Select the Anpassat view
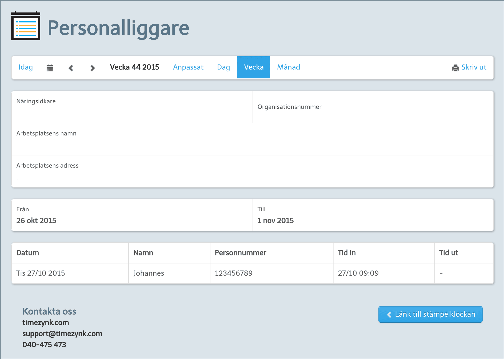 click(x=188, y=67)
